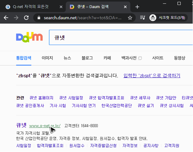Close the 큐넷 – Daum 검색 tab
The height and width of the screenshot is (152, 193).
[x=125, y=7]
